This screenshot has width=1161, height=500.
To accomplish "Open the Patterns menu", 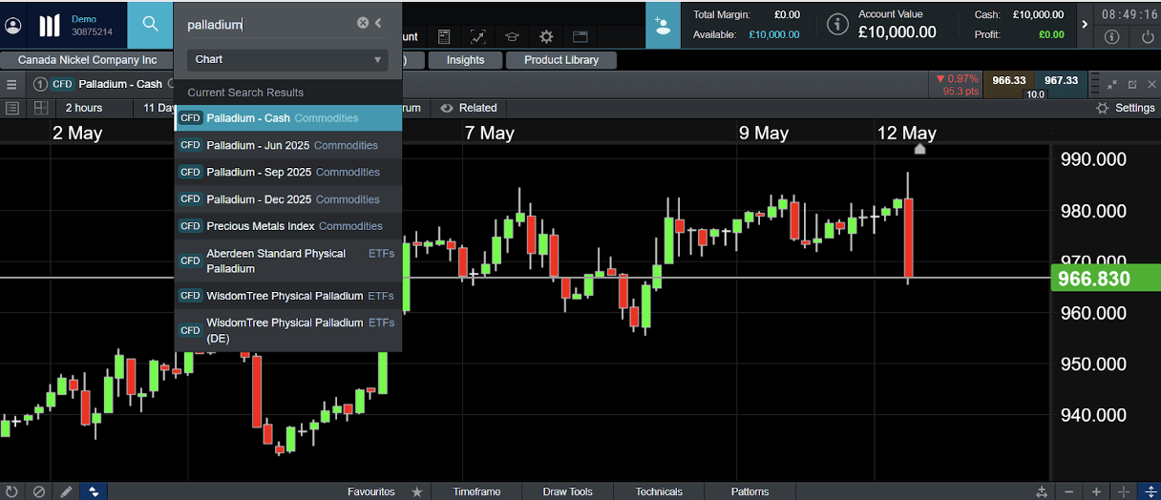I will (749, 491).
